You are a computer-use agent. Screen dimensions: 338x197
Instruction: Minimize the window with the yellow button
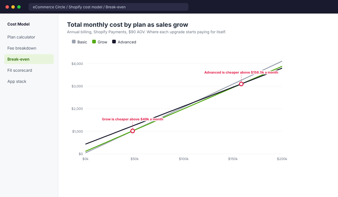[13, 7]
